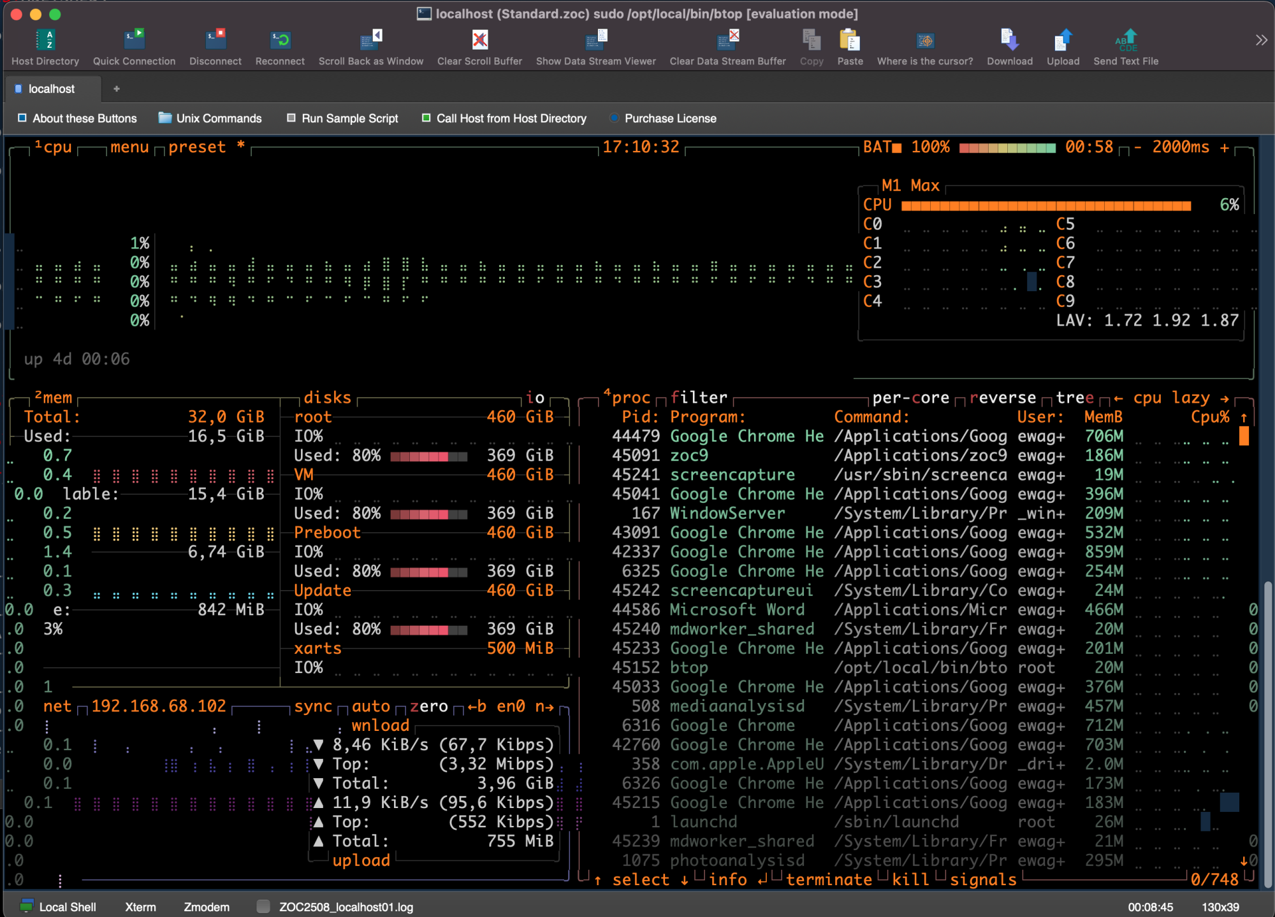This screenshot has height=917, width=1275.
Task: Switch to previous network interface
Action: 477,706
